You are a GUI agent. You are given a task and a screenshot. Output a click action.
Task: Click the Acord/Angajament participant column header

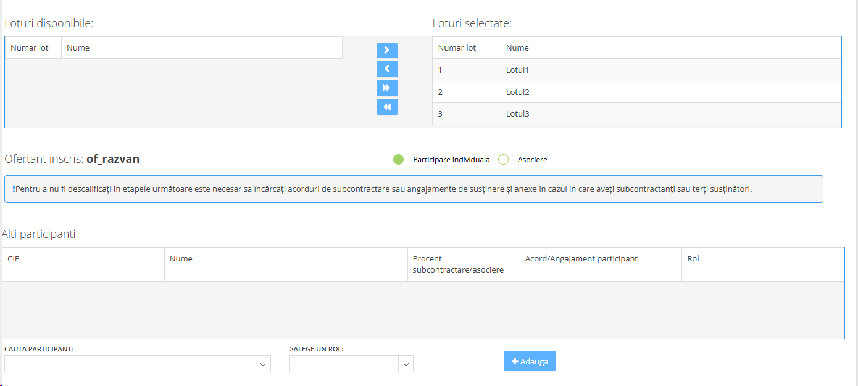[581, 259]
